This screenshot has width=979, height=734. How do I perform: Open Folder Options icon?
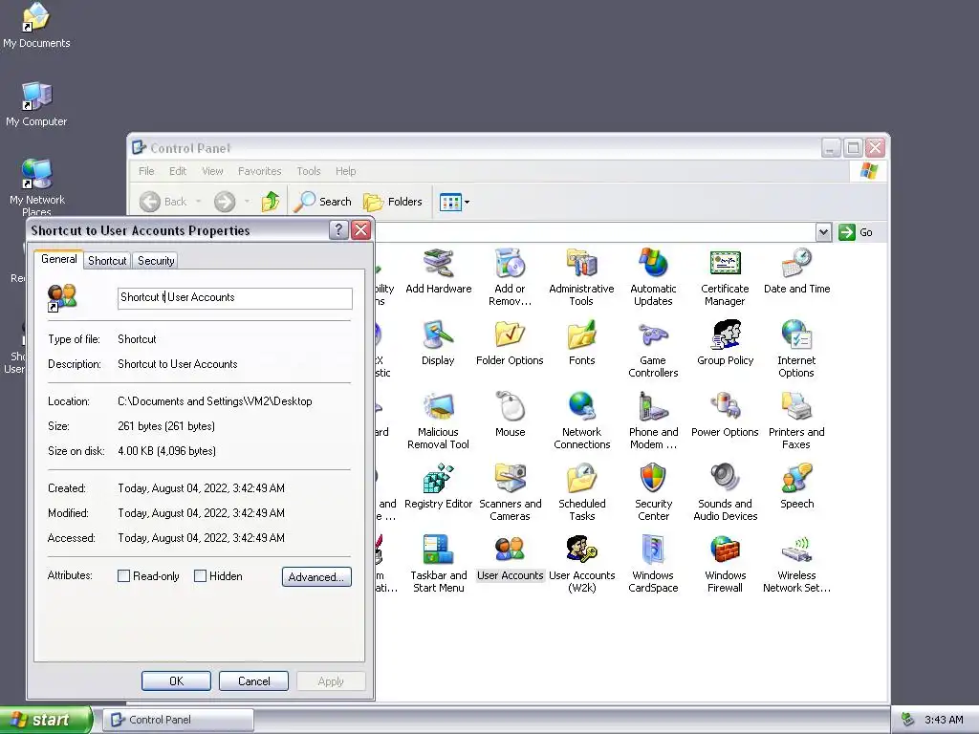pyautogui.click(x=510, y=343)
